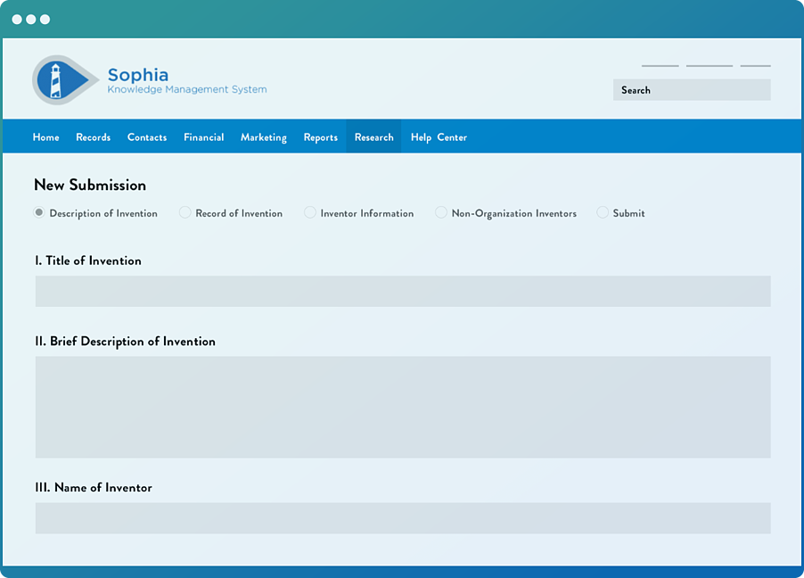View the Reports section

click(320, 136)
